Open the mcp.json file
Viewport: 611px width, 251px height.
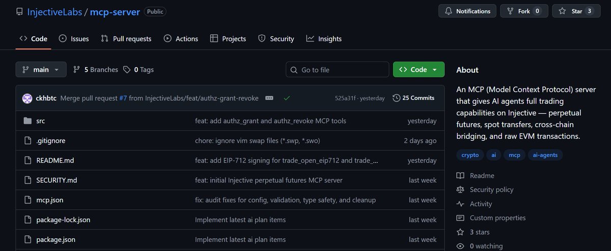(x=50, y=200)
